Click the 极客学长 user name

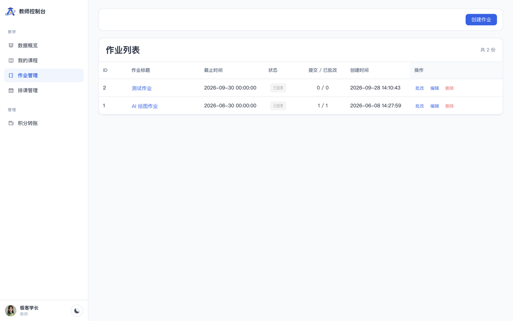pyautogui.click(x=29, y=308)
